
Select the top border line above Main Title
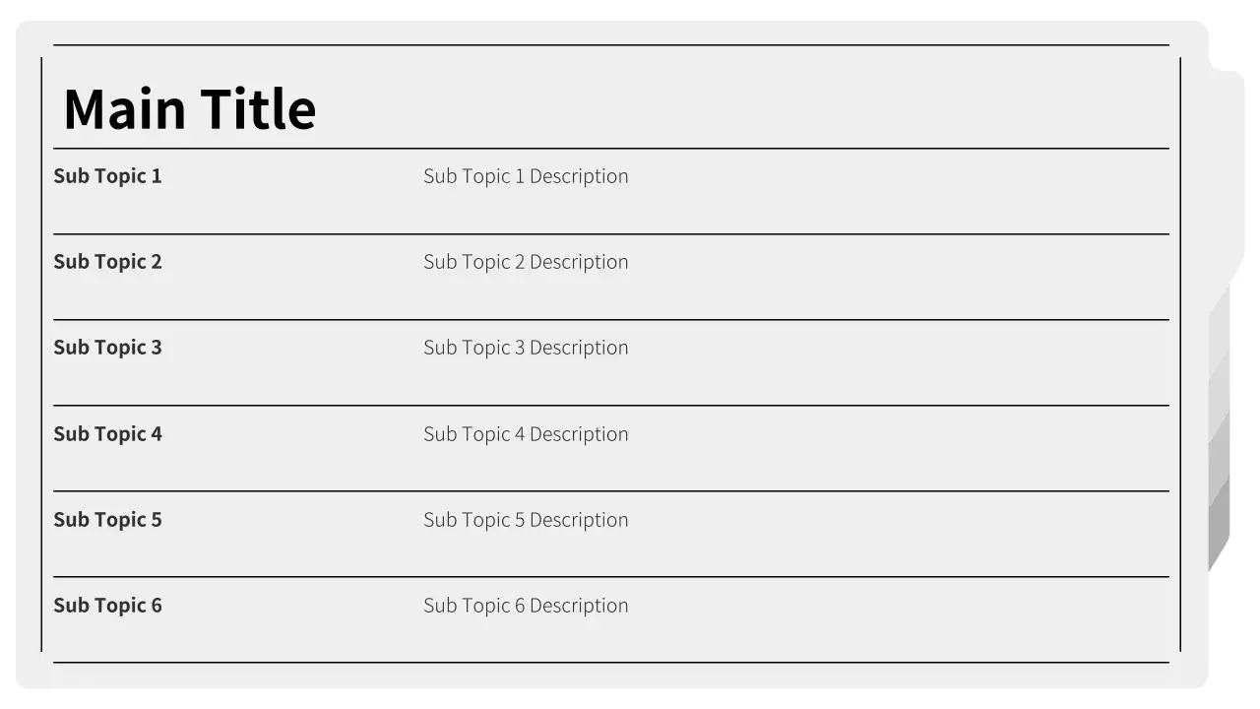[610, 45]
